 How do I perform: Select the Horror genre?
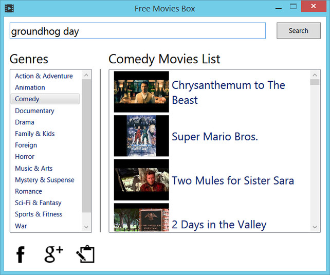point(24,157)
